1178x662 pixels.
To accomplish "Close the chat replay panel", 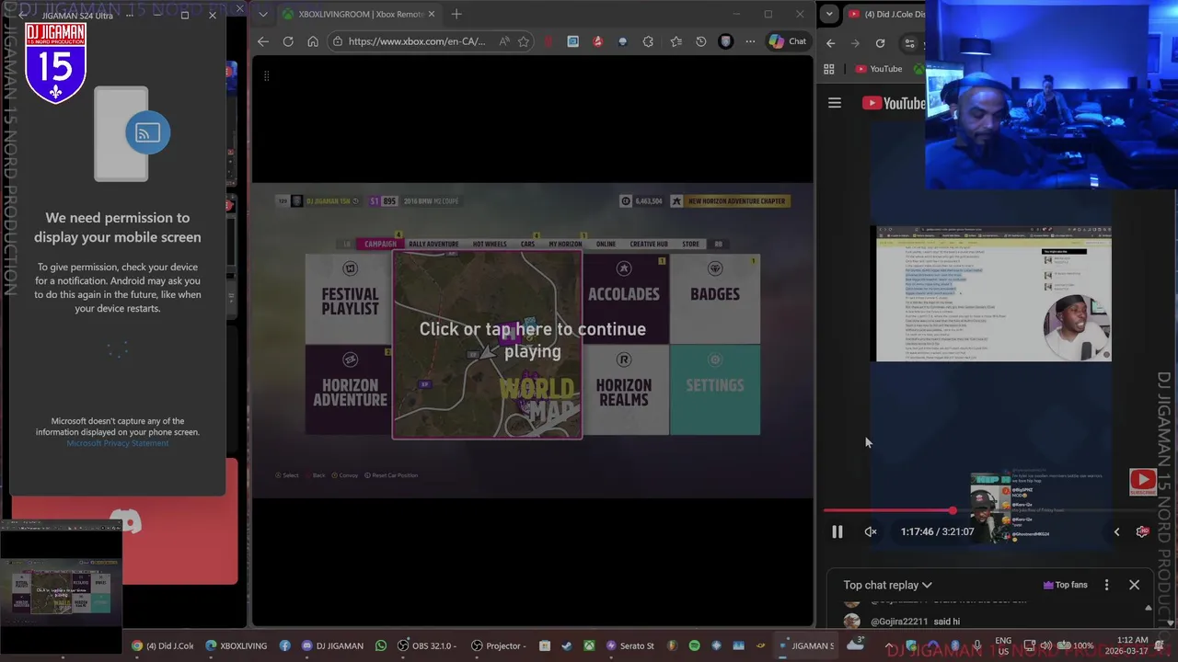I will tap(1135, 585).
